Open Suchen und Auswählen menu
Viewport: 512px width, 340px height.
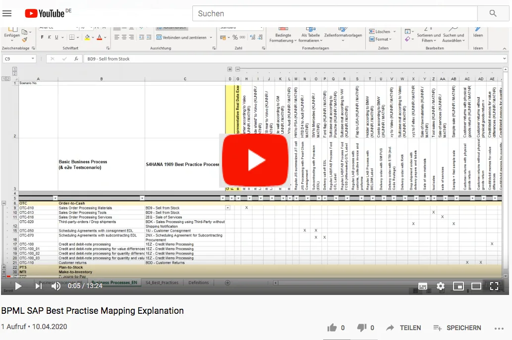tap(453, 35)
